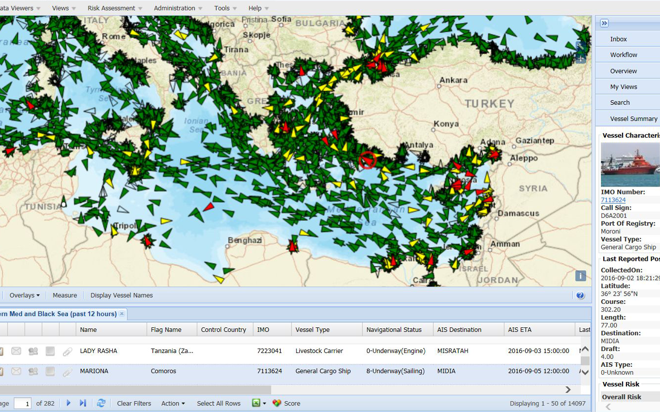Collapse the right side panel
The height and width of the screenshot is (412, 660).
pyautogui.click(x=604, y=23)
